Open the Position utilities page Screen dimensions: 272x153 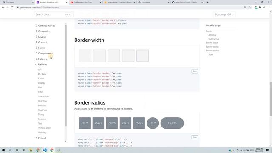[x=42, y=105]
